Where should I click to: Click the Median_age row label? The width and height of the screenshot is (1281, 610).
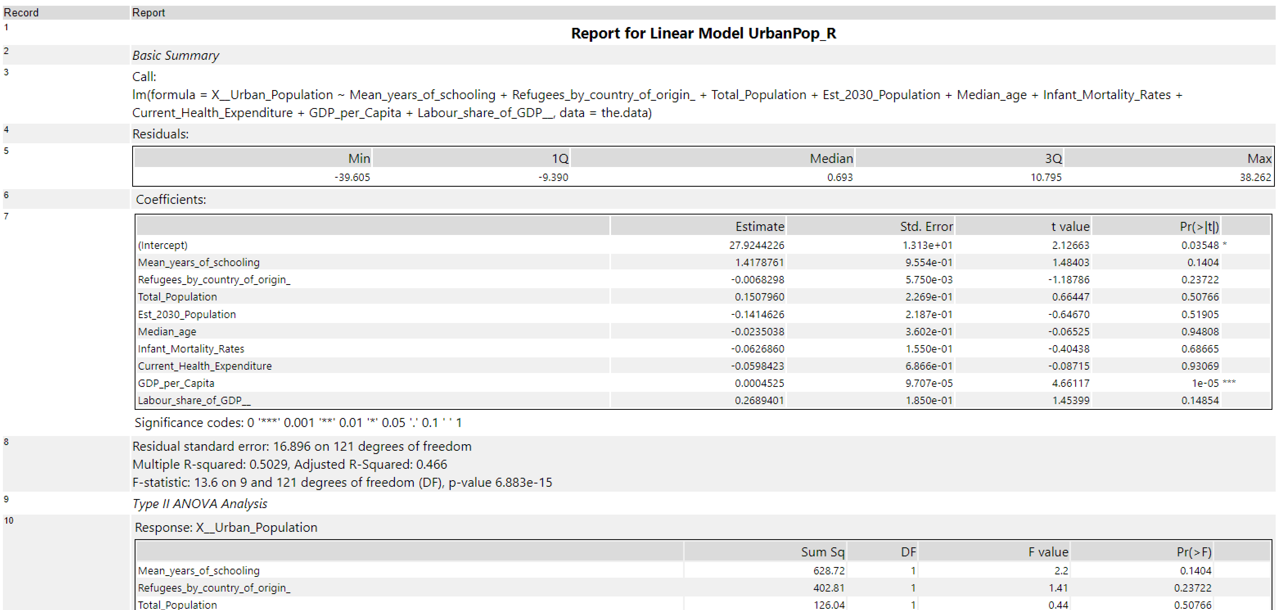[167, 331]
